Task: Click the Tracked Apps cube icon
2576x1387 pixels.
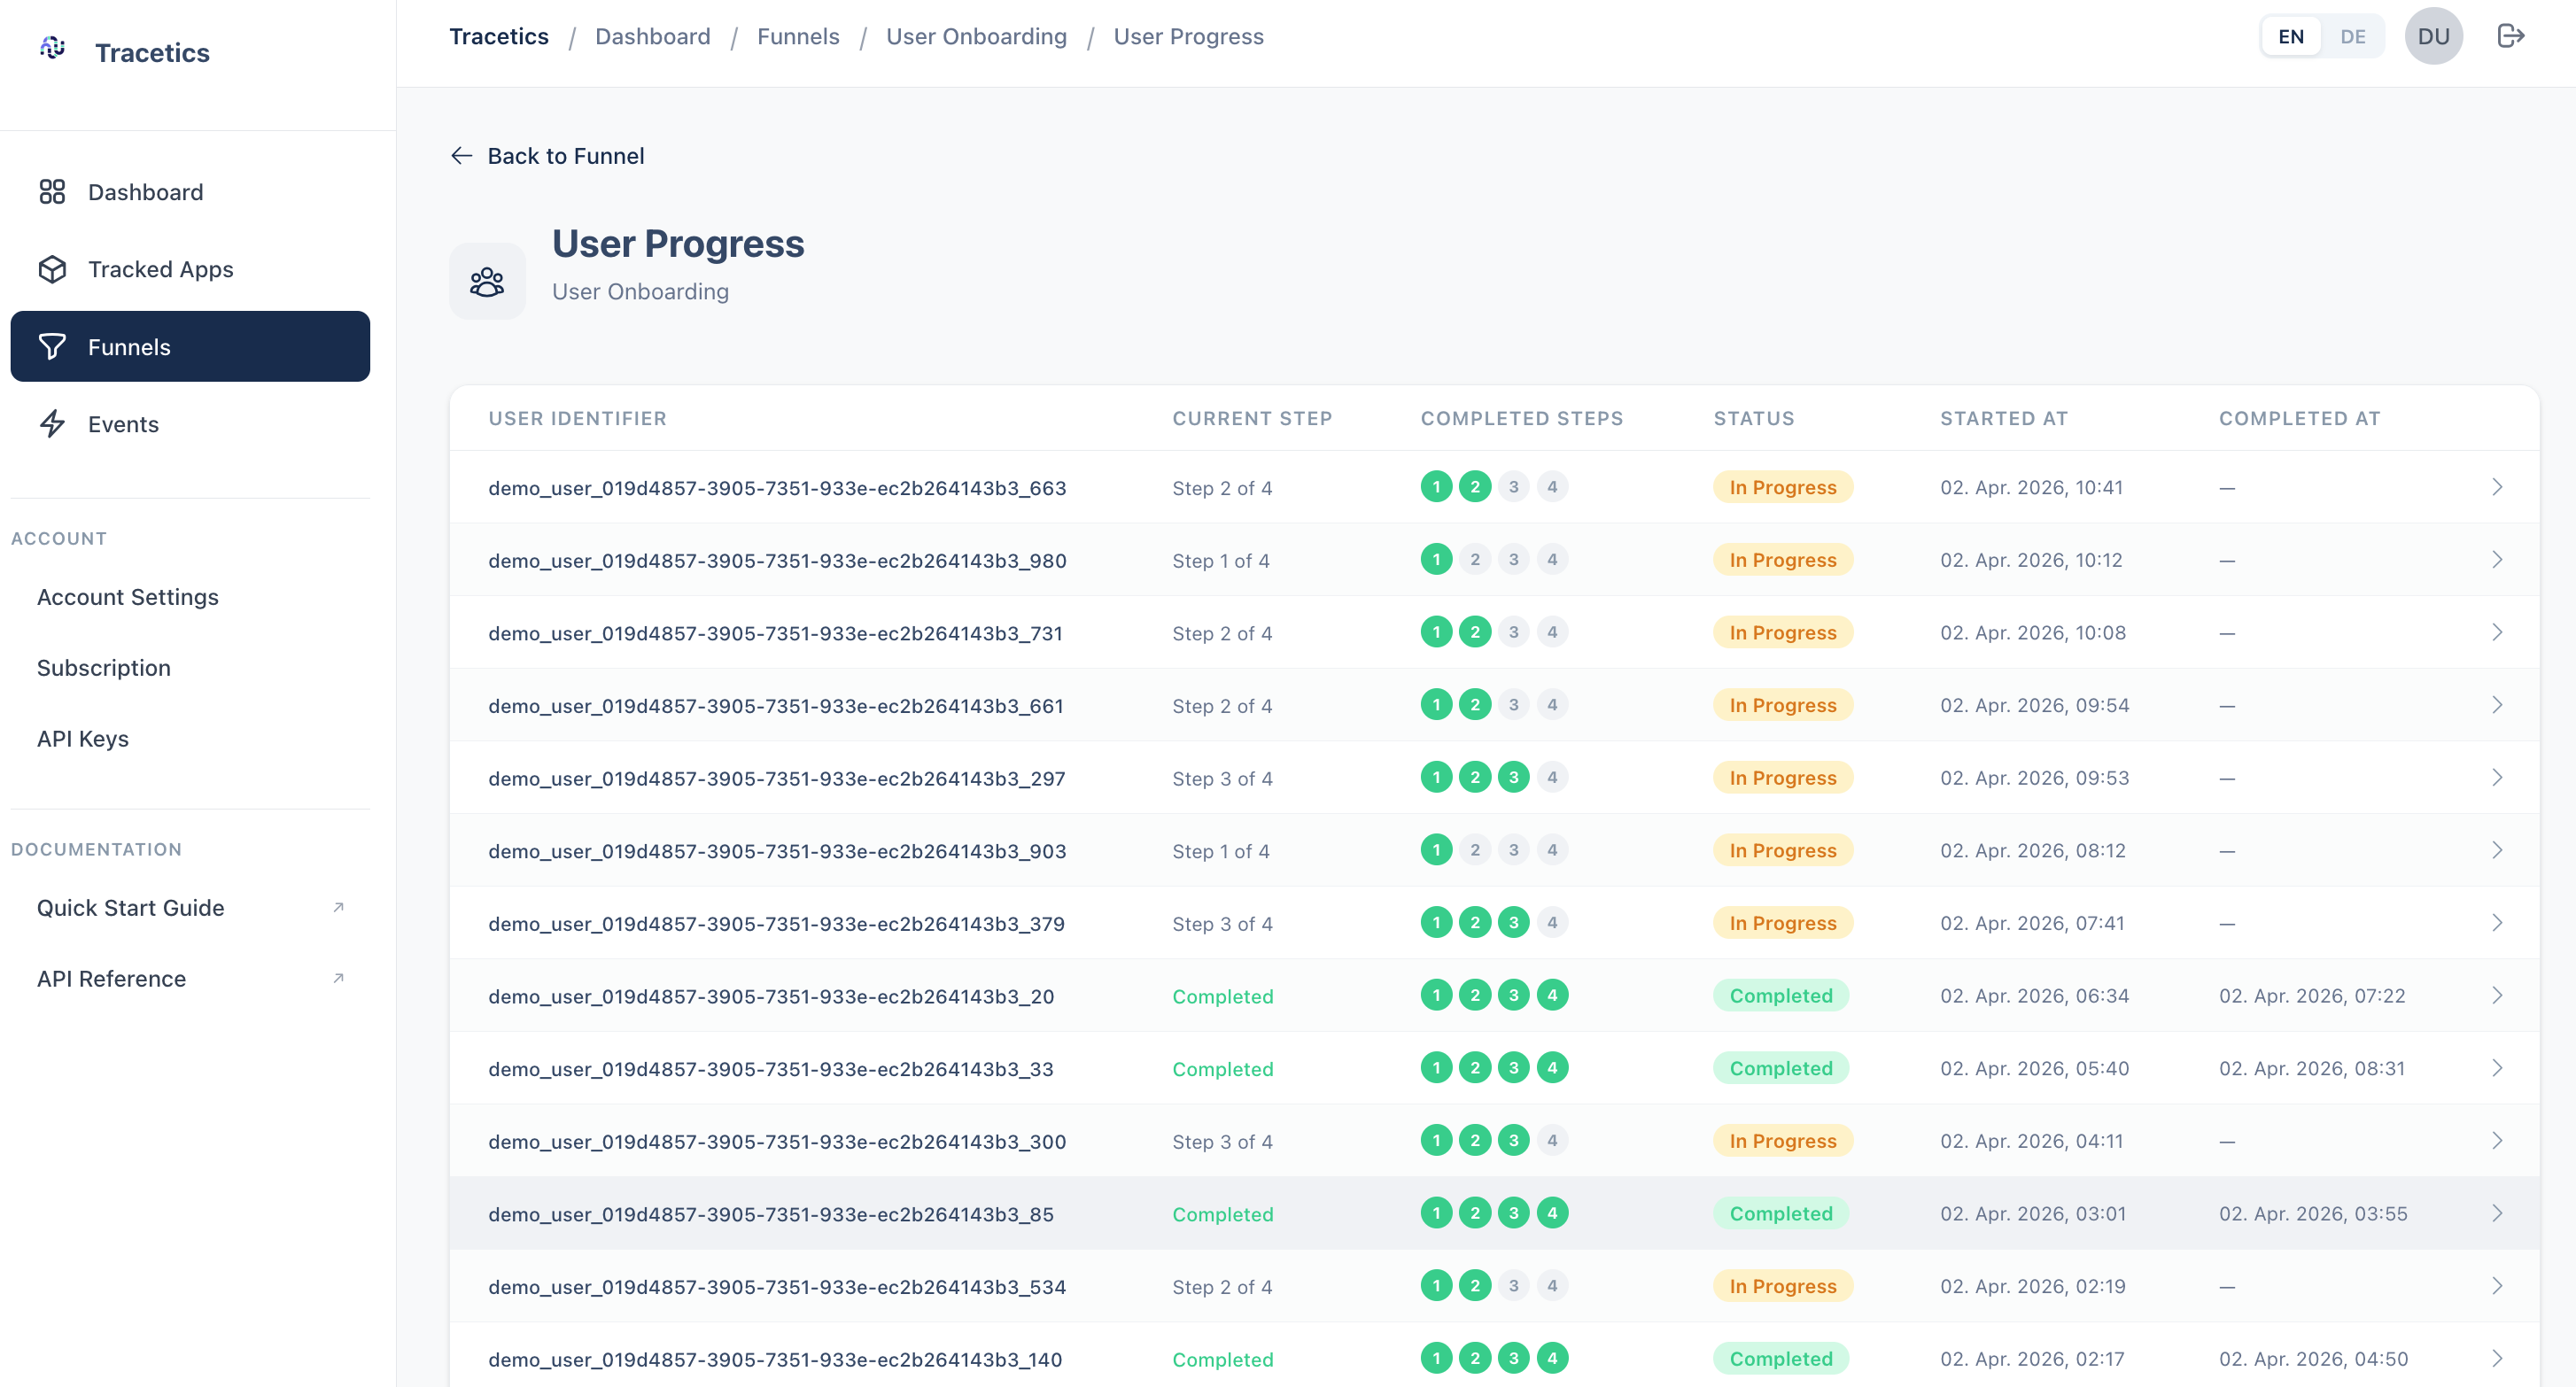Action: pos(52,269)
